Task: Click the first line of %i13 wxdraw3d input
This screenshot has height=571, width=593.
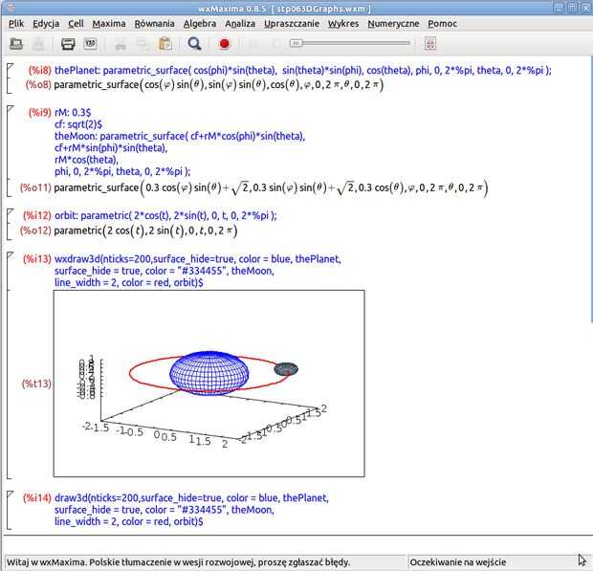Action: [x=198, y=259]
